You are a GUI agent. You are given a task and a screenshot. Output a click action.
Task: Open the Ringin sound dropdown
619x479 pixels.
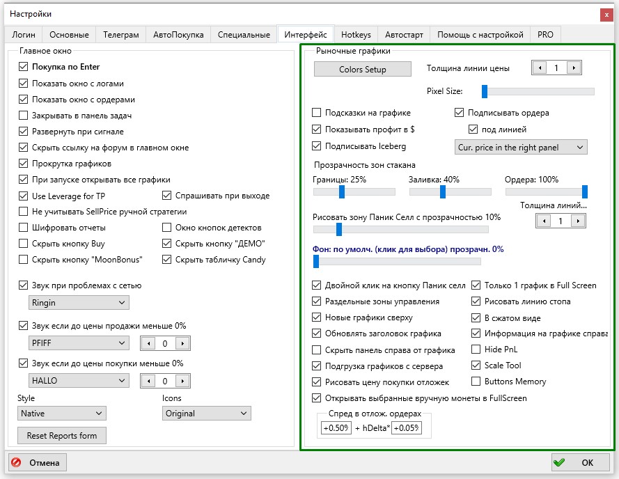coord(79,303)
